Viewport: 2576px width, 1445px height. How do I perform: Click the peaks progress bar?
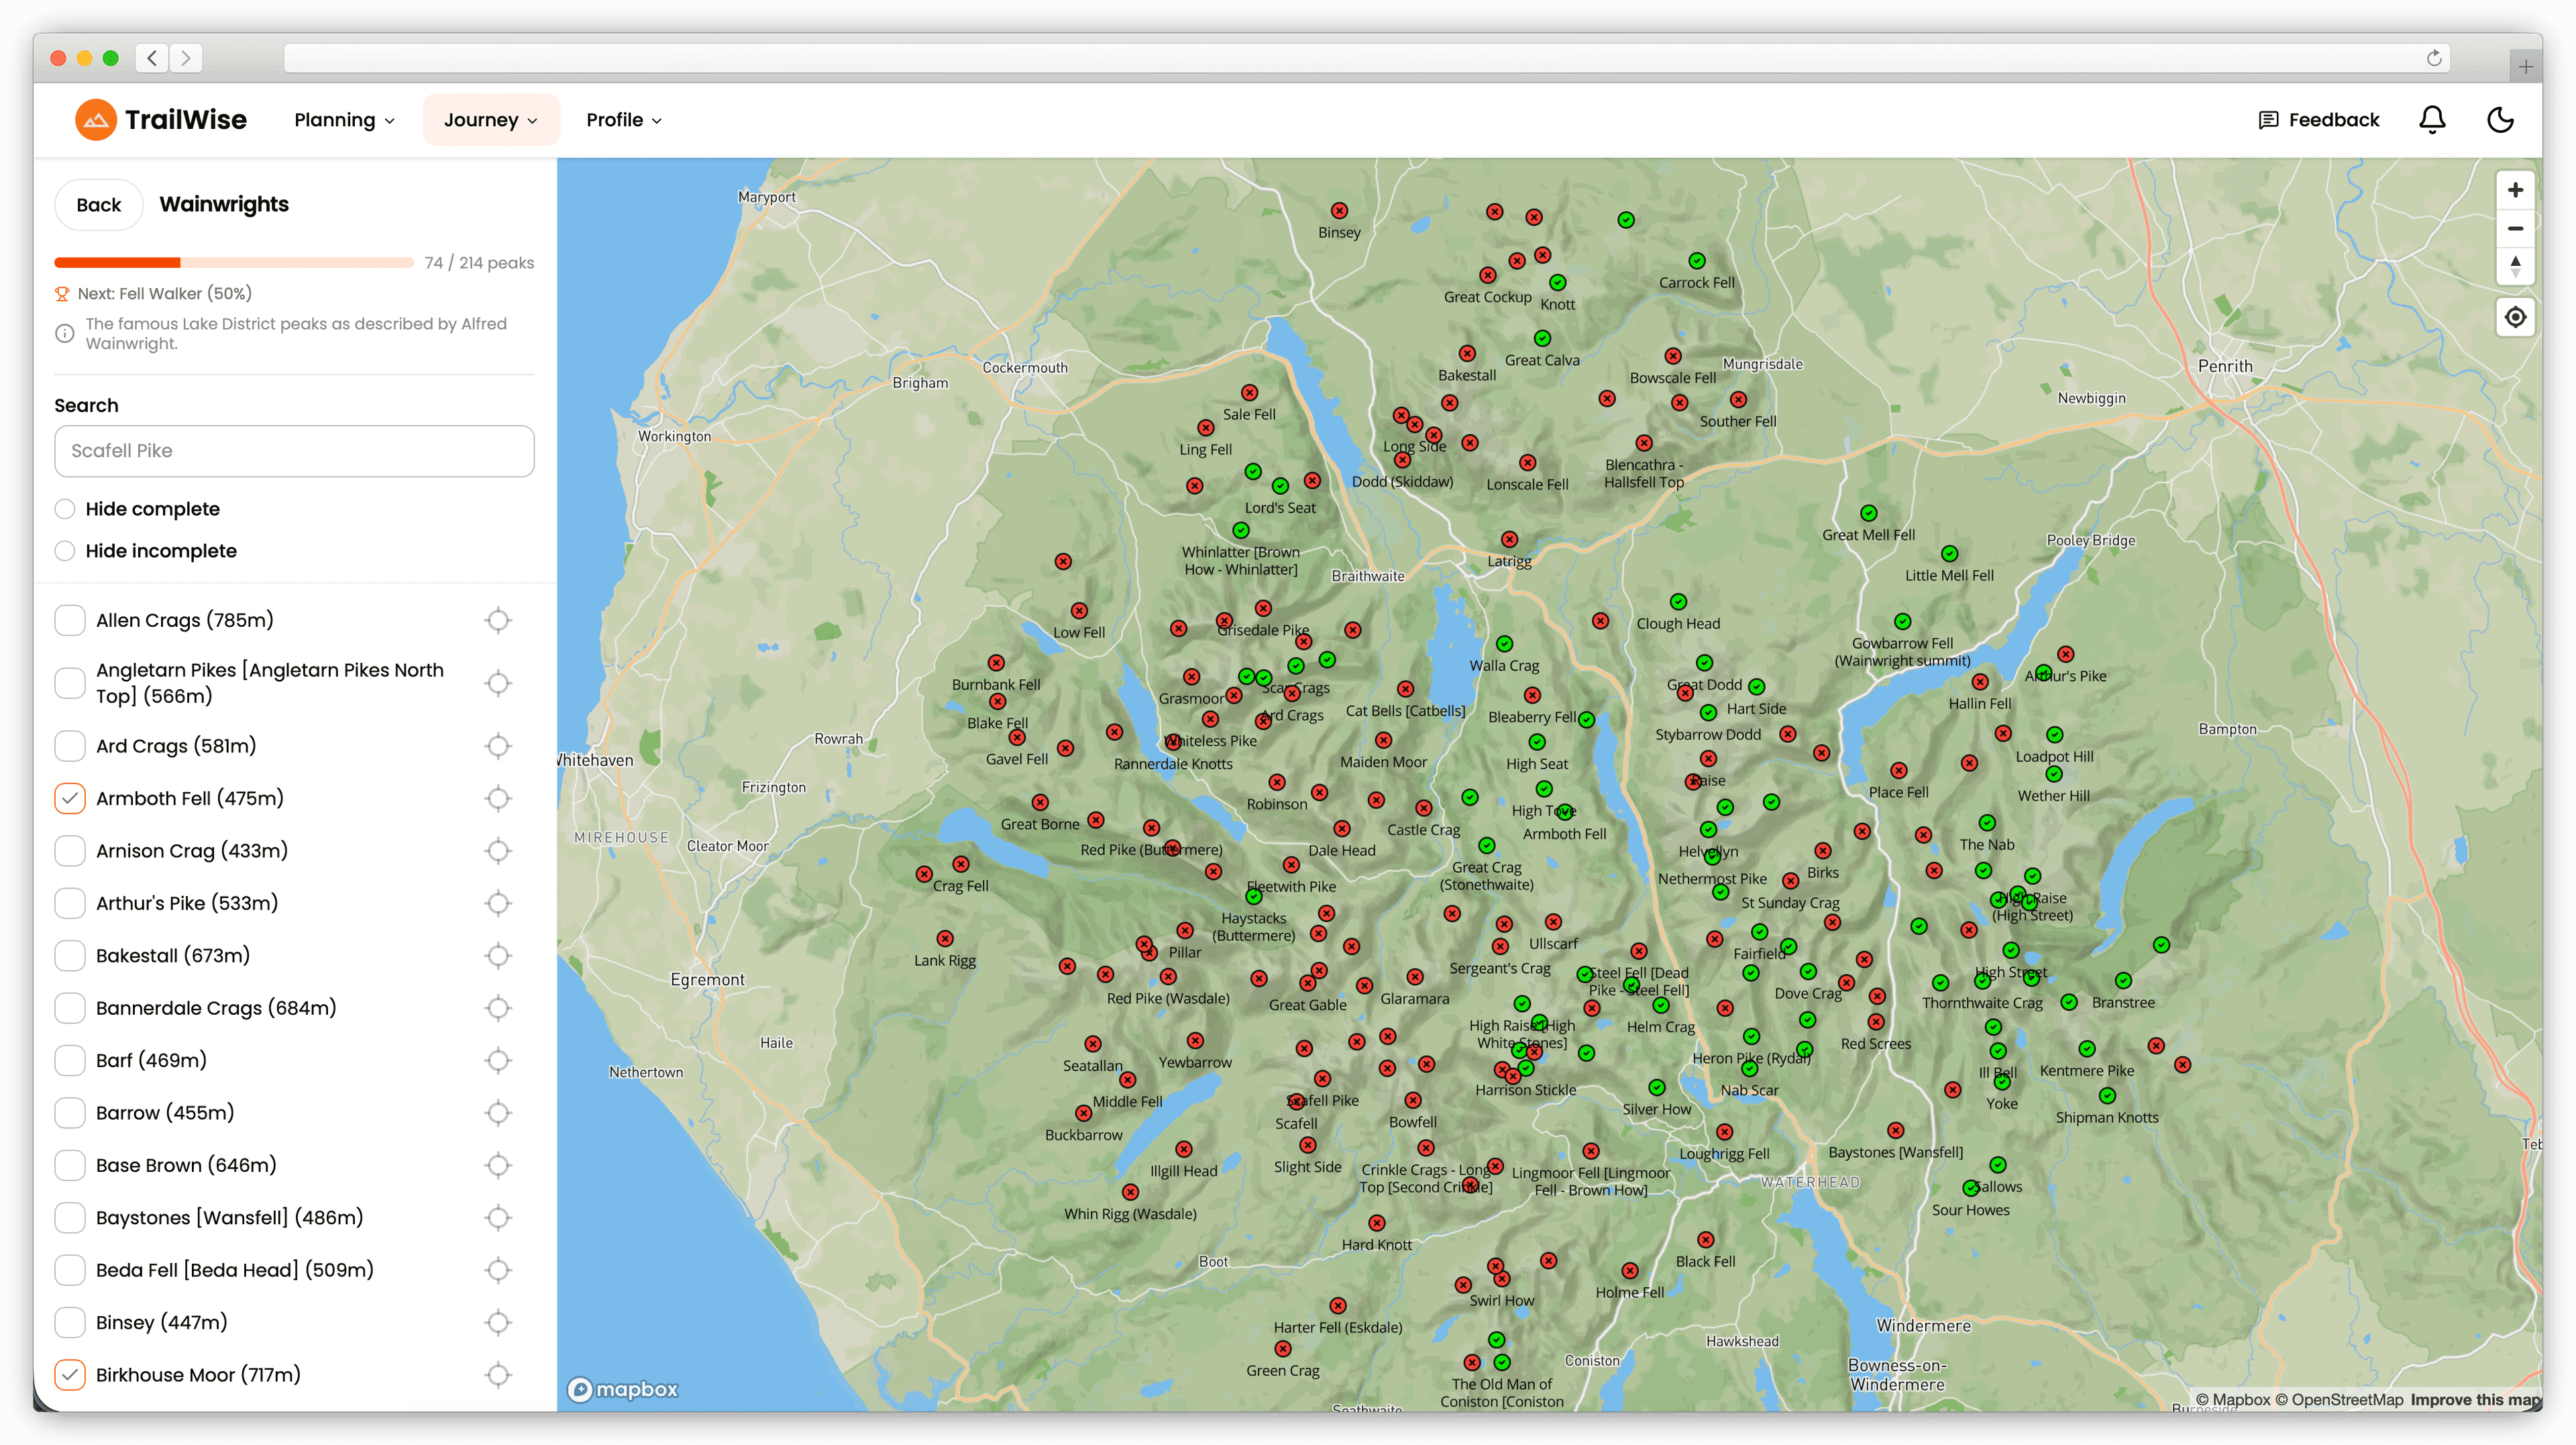pyautogui.click(x=234, y=262)
